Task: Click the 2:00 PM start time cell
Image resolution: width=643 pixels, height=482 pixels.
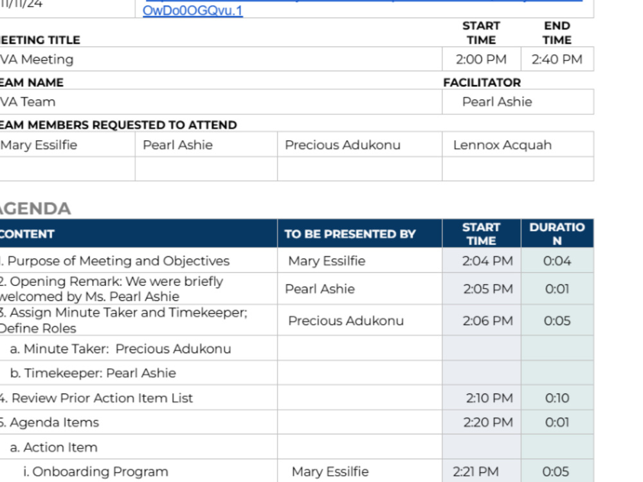Action: click(x=482, y=59)
